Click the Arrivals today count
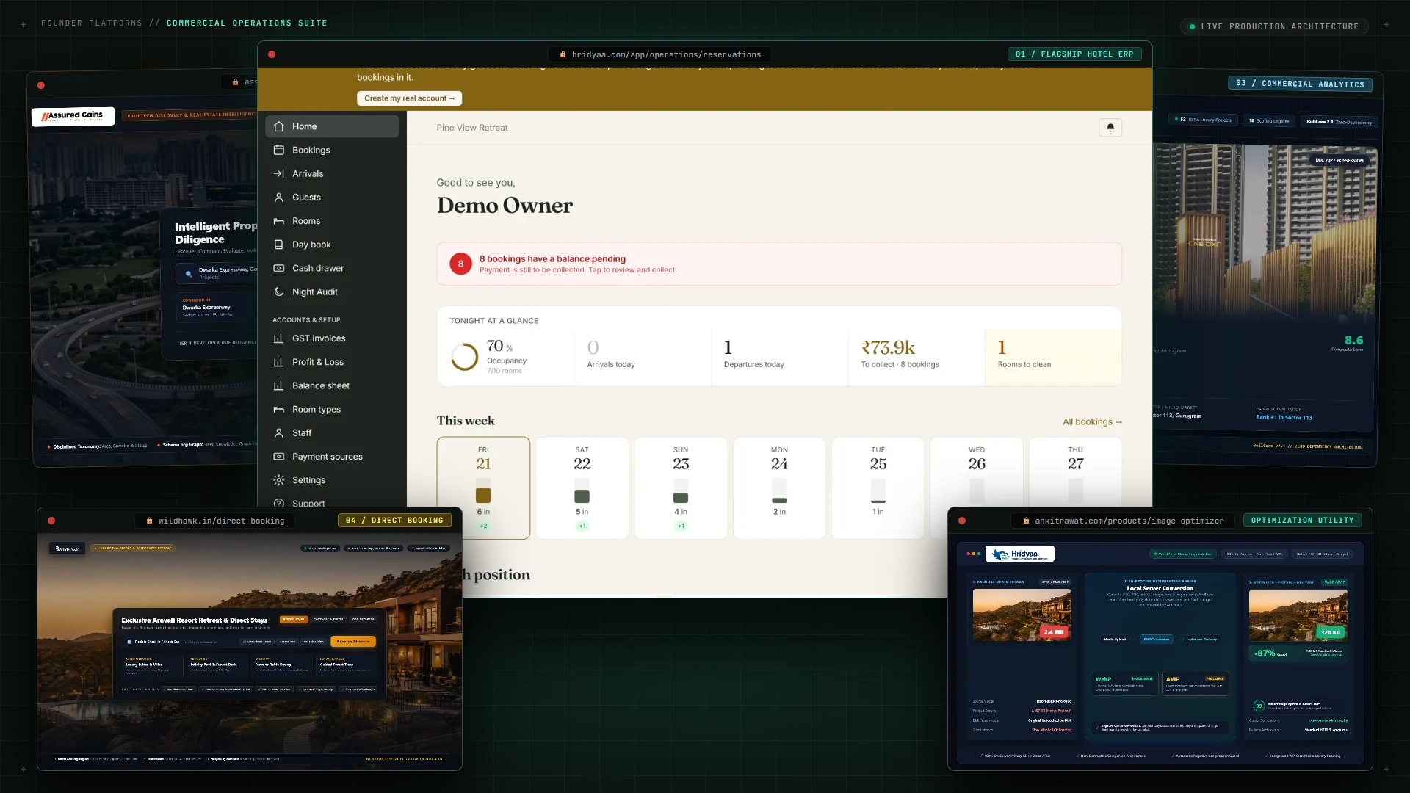 tap(593, 347)
